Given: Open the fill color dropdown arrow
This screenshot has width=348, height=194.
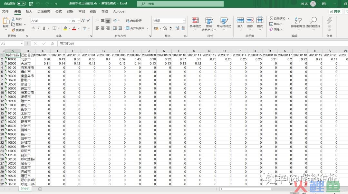Looking at the screenshot, I should [x=69, y=28].
